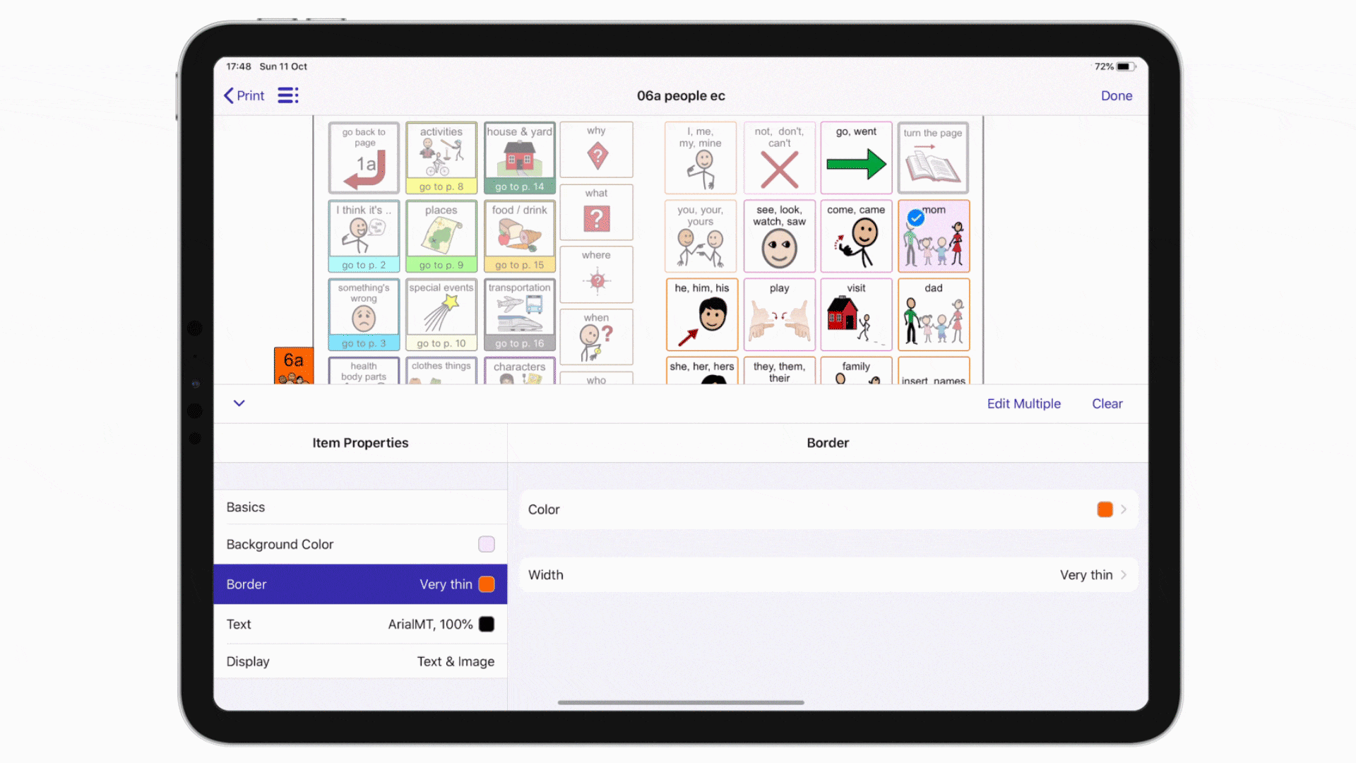Viewport: 1356px width, 763px height.
Task: Select the 'activities' communication icon
Action: click(x=441, y=158)
